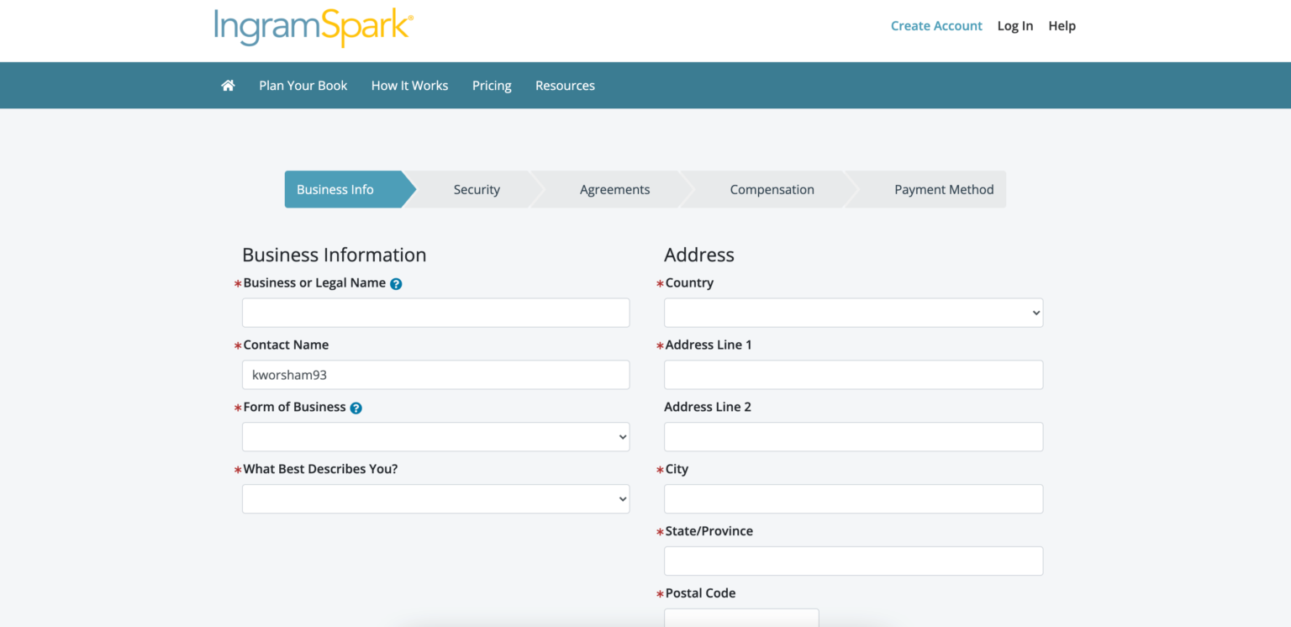This screenshot has width=1291, height=627.
Task: Expand the Form of Business dropdown
Action: click(435, 436)
